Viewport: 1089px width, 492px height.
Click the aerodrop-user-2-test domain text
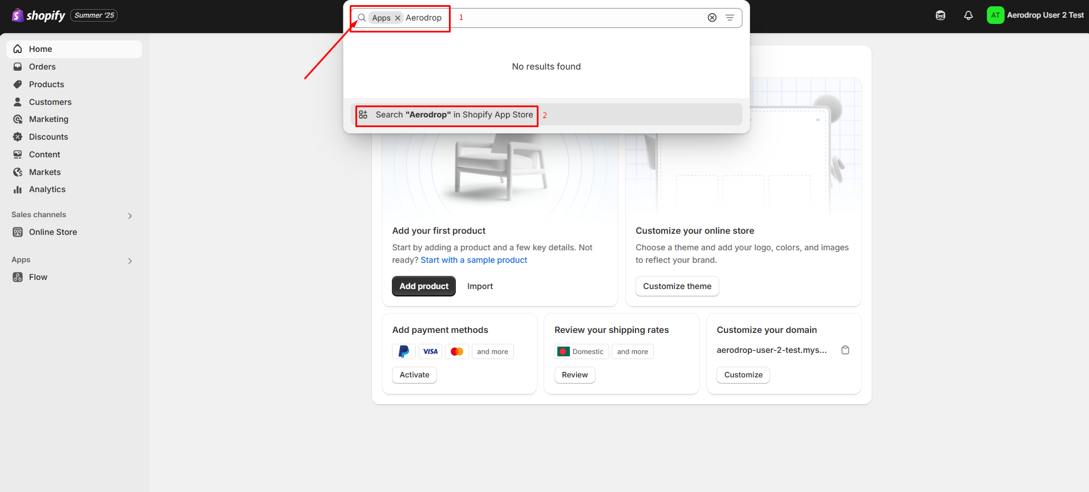point(772,350)
